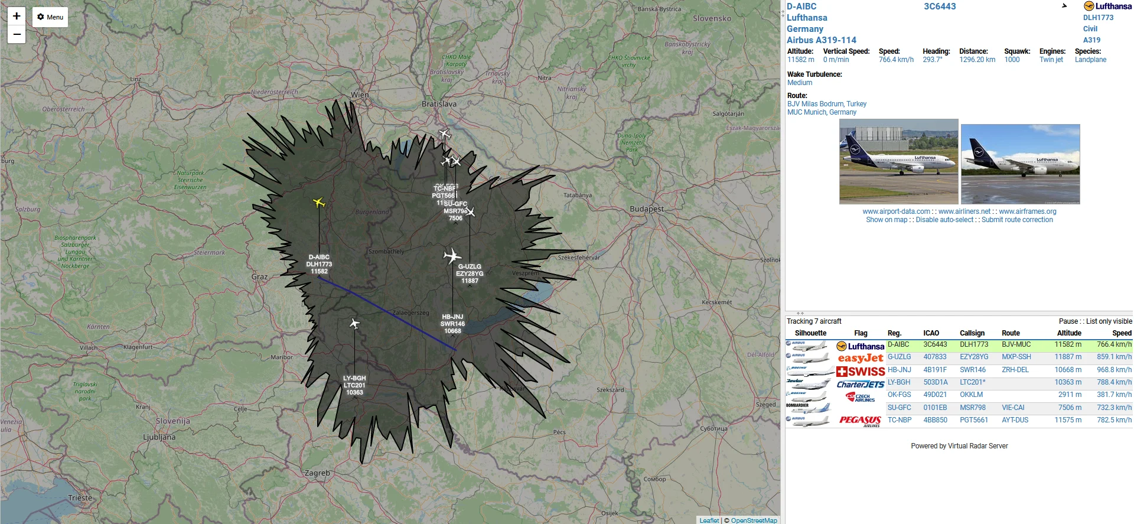The height and width of the screenshot is (524, 1134).
Task: Click the small aircraft icon beside Lufthansa header logo
Action: [x=1064, y=6]
